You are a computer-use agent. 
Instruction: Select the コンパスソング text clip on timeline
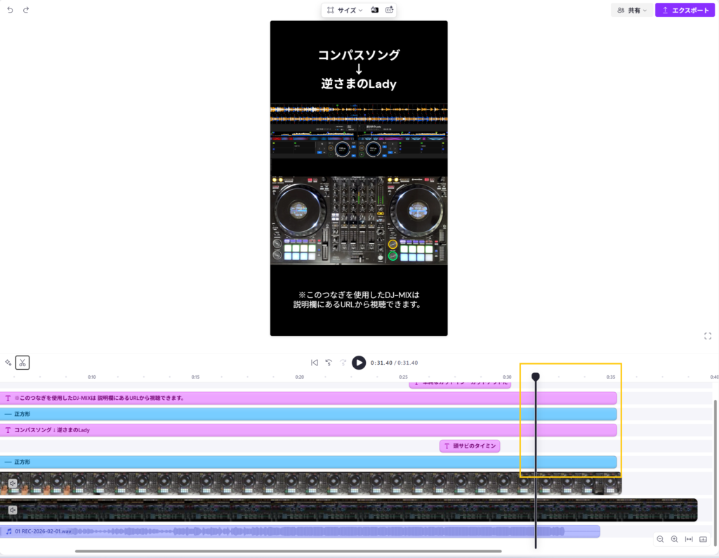click(x=309, y=430)
